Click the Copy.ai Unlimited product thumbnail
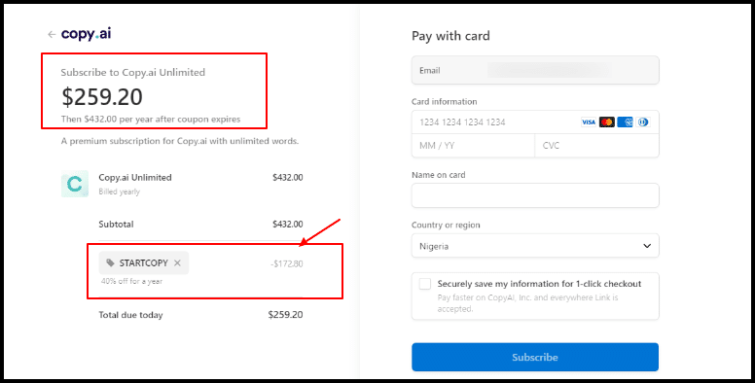Image resolution: width=755 pixels, height=383 pixels. click(x=75, y=184)
